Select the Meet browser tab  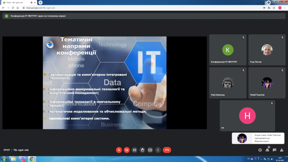[x=19, y=3]
